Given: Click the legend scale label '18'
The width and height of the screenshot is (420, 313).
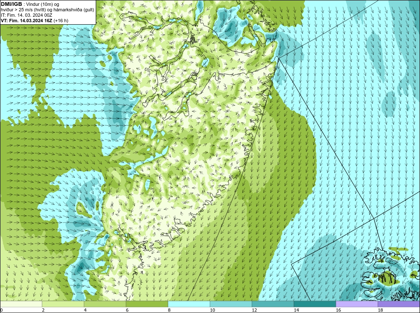Looking at the screenshot, I should coord(381,310).
